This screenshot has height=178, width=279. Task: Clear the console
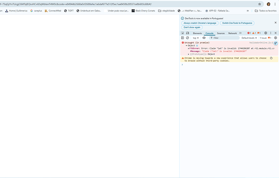tap(187, 38)
